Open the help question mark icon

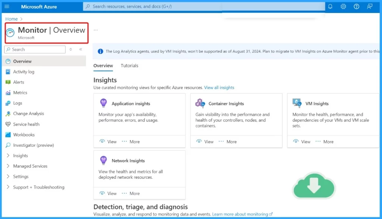pyautogui.click(x=356, y=6)
